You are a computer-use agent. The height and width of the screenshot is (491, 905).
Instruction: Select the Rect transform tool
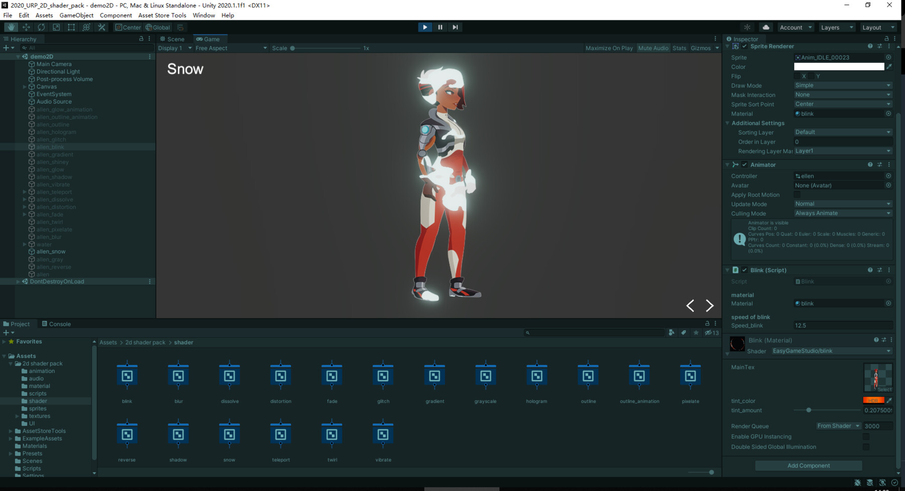tap(71, 27)
